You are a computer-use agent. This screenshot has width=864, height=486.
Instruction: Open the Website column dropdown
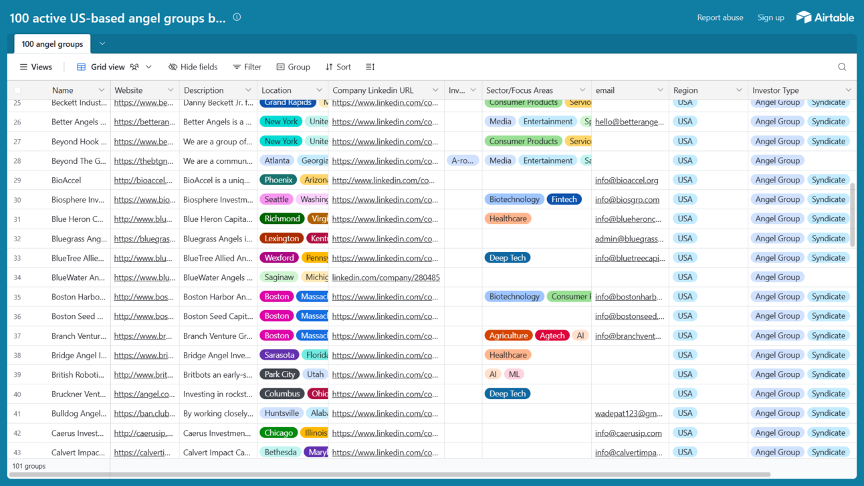pyautogui.click(x=171, y=90)
